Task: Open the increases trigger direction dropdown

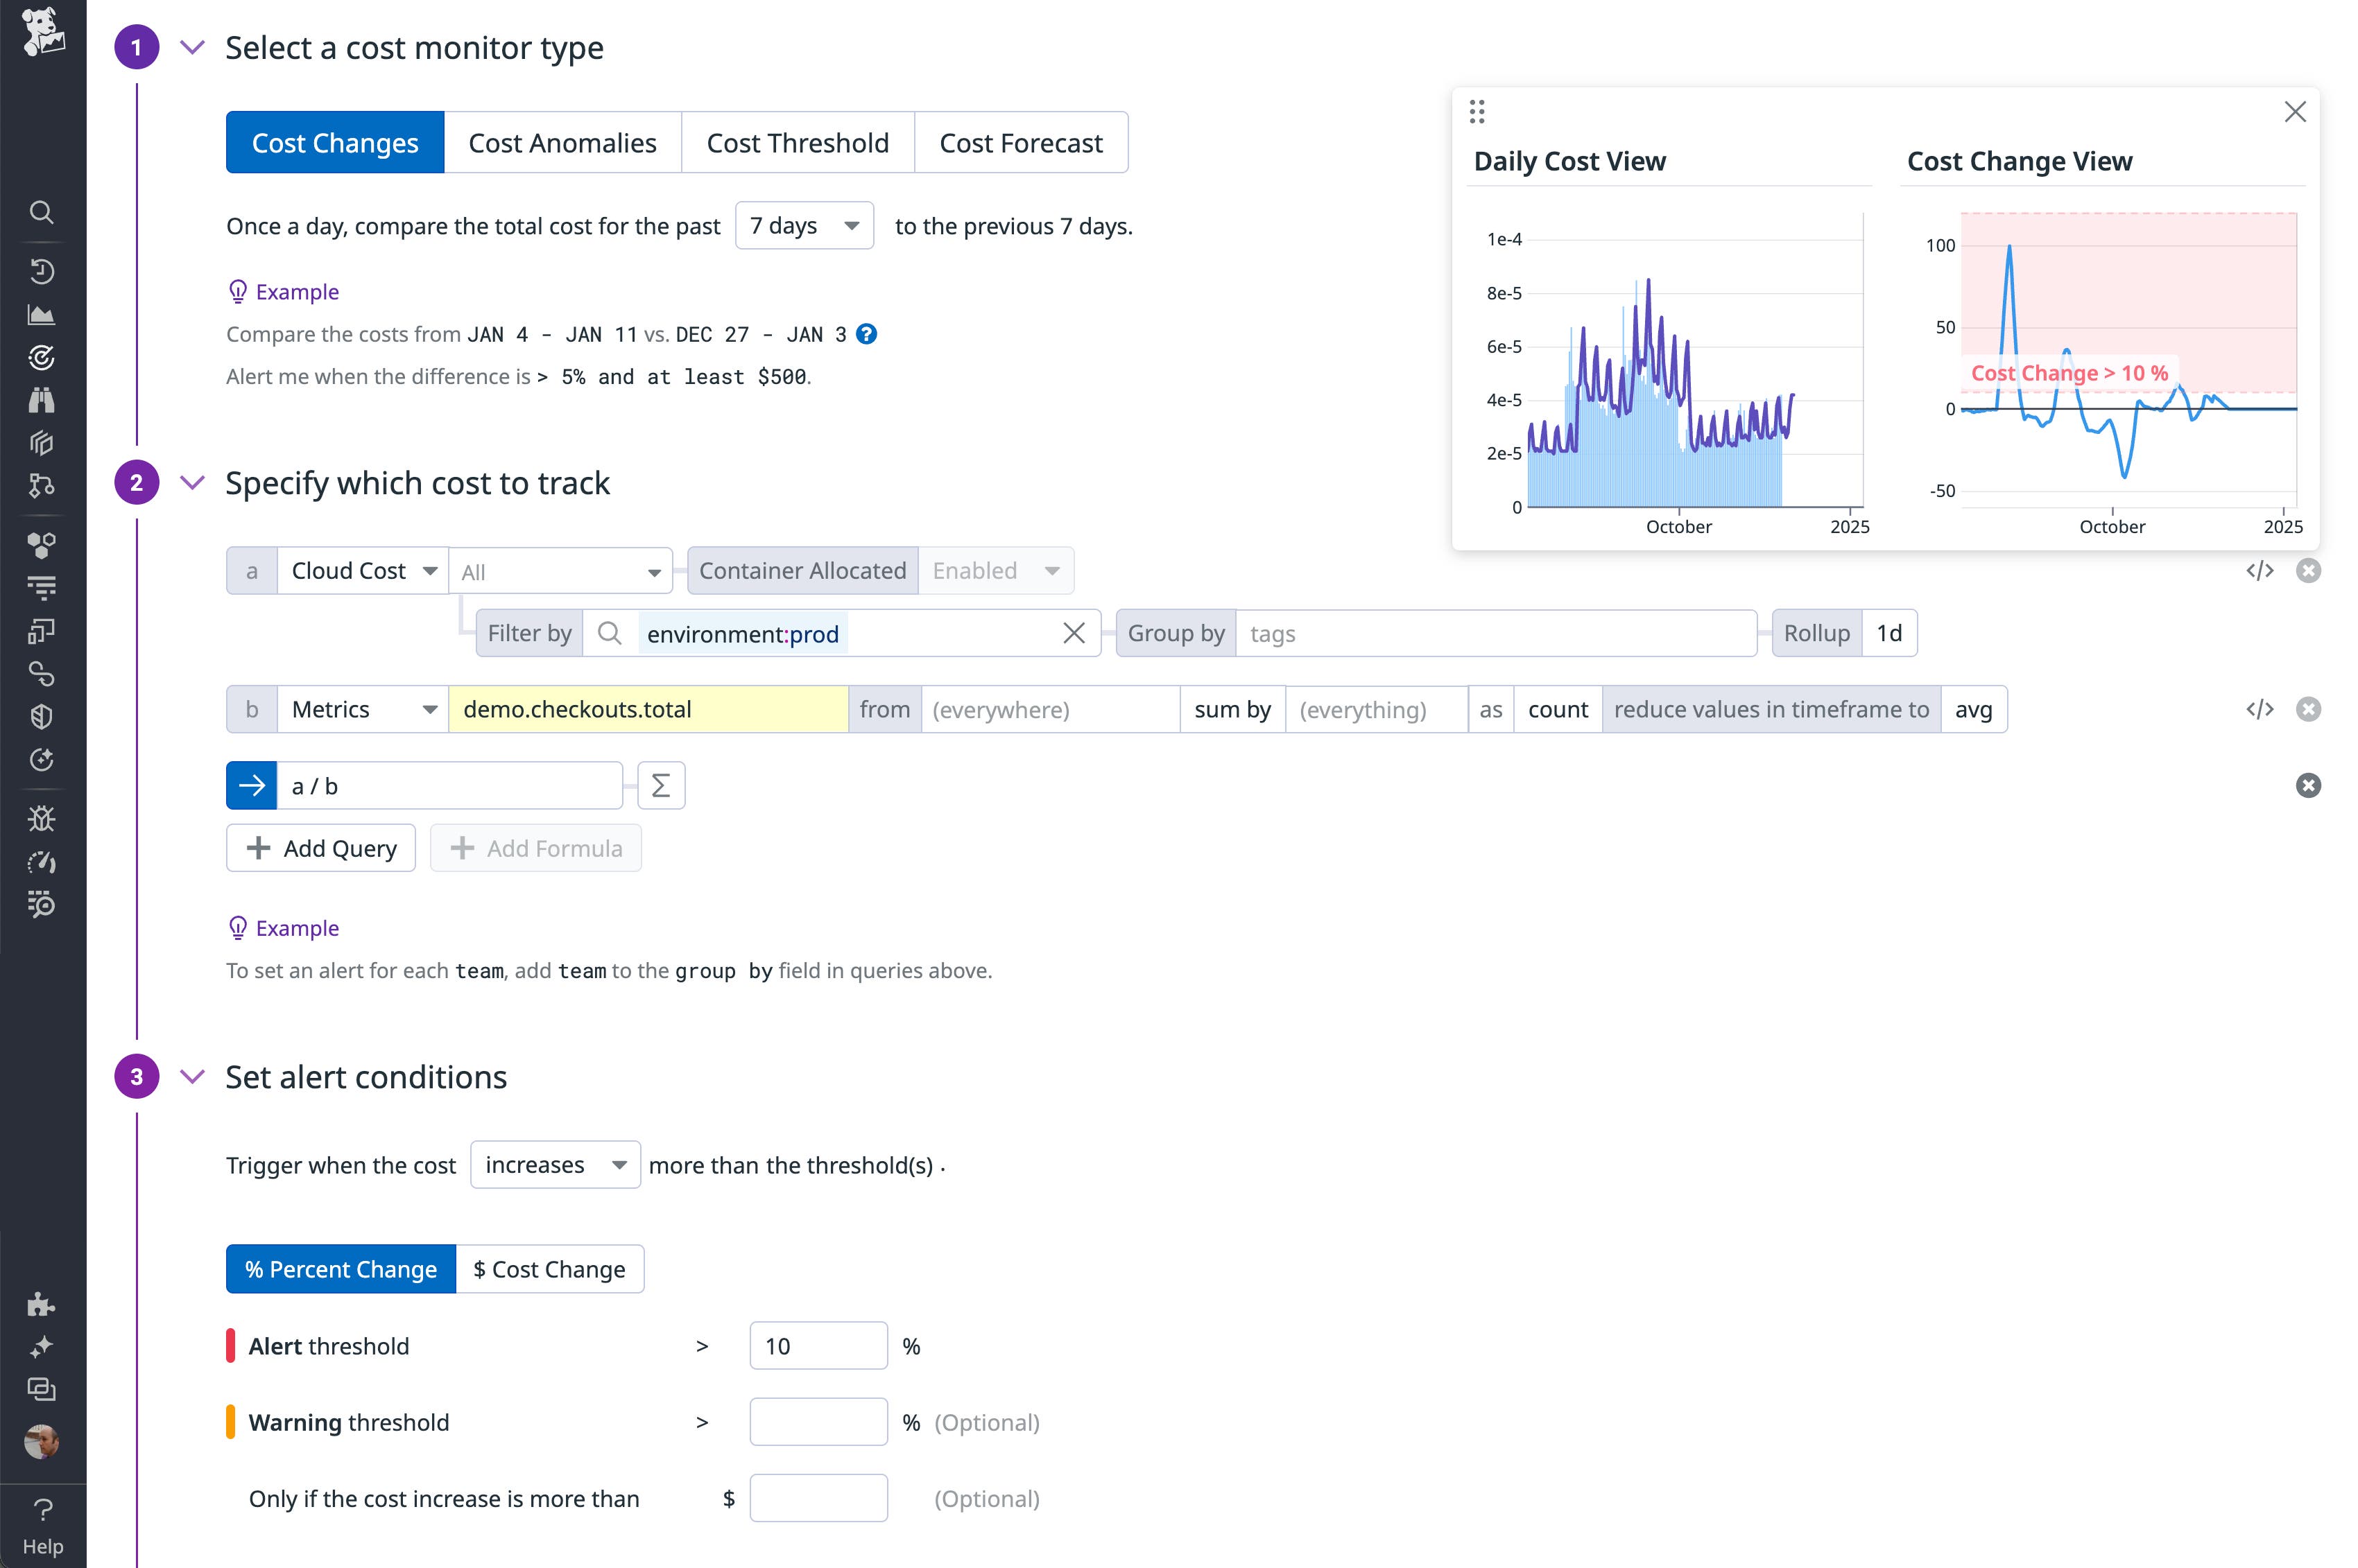Action: [556, 1165]
